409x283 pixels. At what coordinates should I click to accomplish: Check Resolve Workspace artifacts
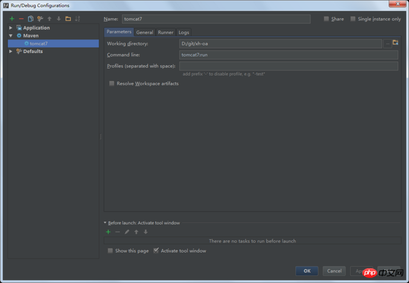111,83
